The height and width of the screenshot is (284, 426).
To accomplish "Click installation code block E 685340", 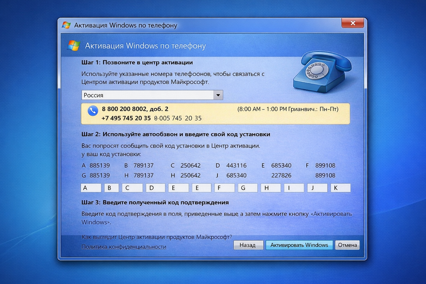I will coord(276,166).
